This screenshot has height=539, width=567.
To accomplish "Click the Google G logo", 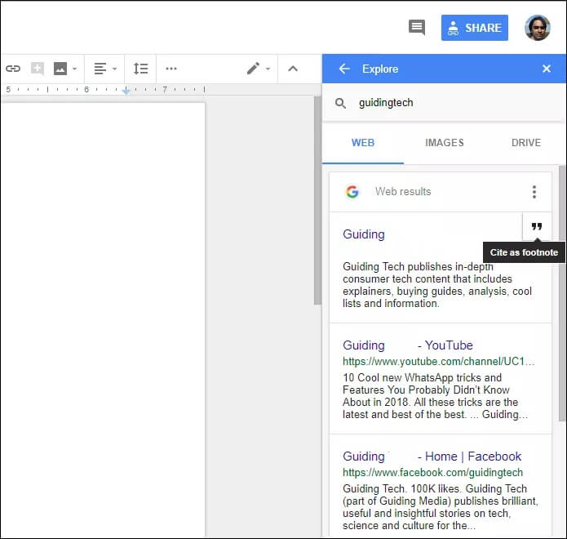I will click(352, 191).
